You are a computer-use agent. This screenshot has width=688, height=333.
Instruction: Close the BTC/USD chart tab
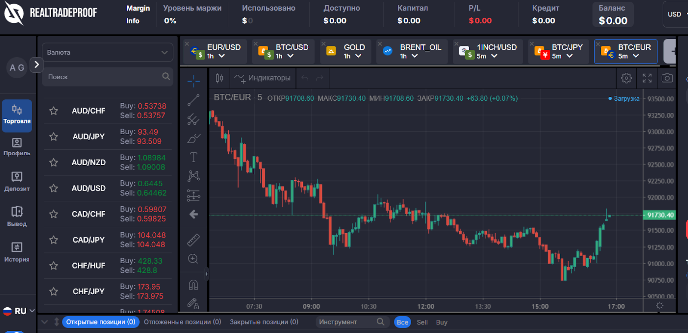pyautogui.click(x=255, y=43)
